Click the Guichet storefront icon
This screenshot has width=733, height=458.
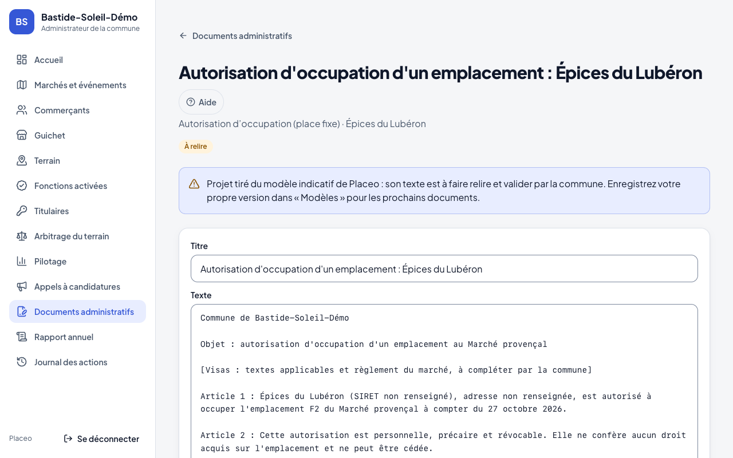(22, 135)
